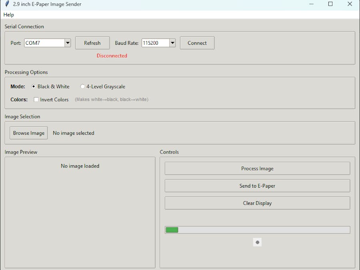Close the E-Paper Image Sender window
The height and width of the screenshot is (270, 360).
click(x=350, y=4)
